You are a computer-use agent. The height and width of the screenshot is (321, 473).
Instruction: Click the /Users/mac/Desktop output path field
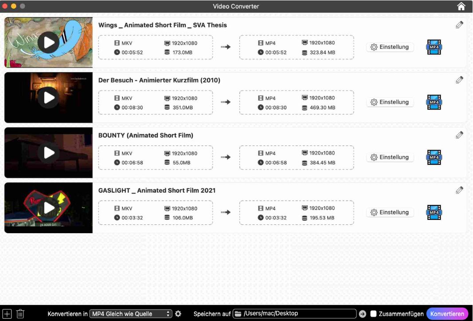click(295, 313)
